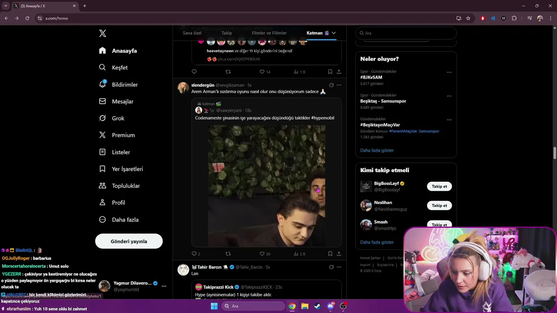Click the Ara search field on X
The height and width of the screenshot is (313, 557).
click(x=406, y=33)
